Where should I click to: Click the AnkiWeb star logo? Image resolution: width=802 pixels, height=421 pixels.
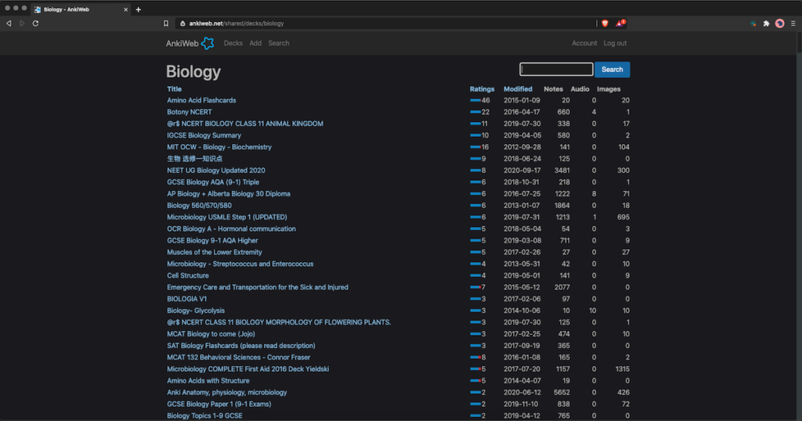click(x=207, y=43)
